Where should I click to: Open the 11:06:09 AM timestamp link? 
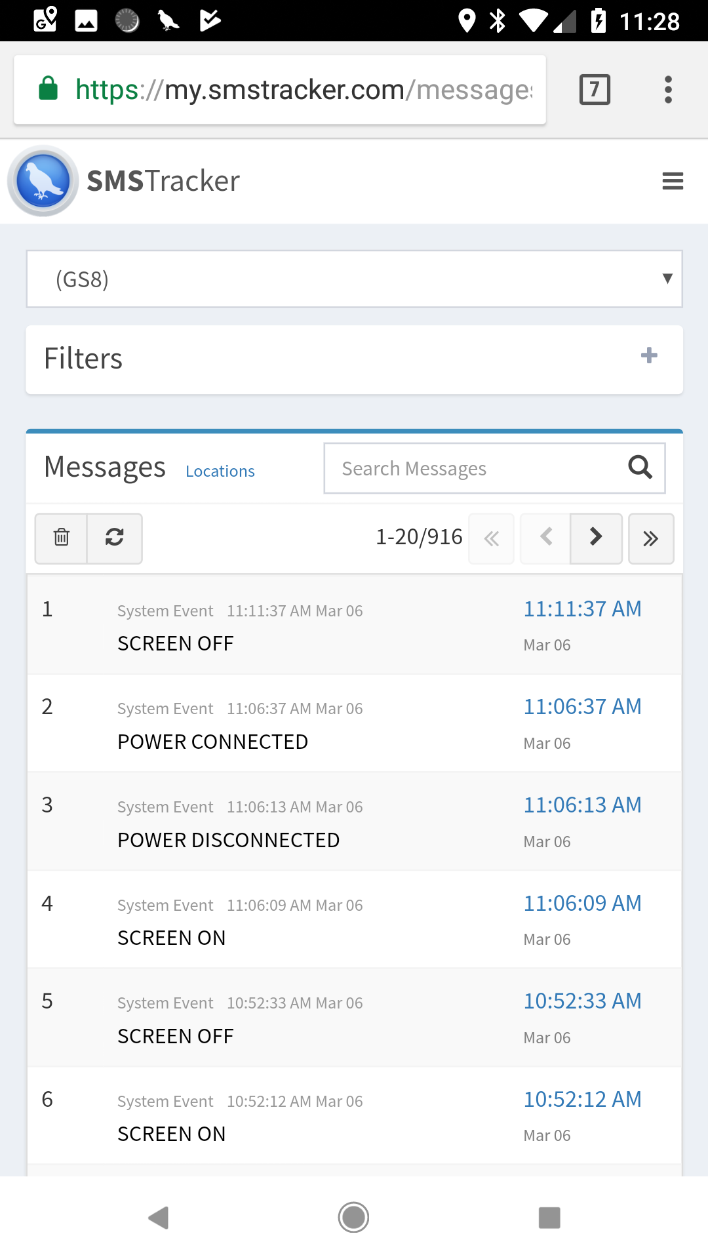[x=582, y=904]
